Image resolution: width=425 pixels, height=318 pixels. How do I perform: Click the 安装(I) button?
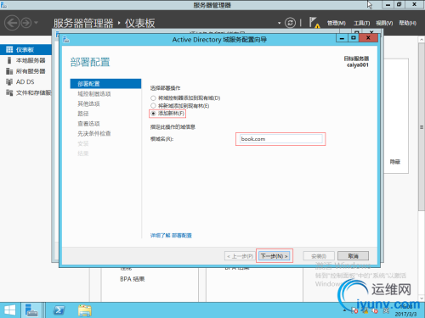(319, 256)
